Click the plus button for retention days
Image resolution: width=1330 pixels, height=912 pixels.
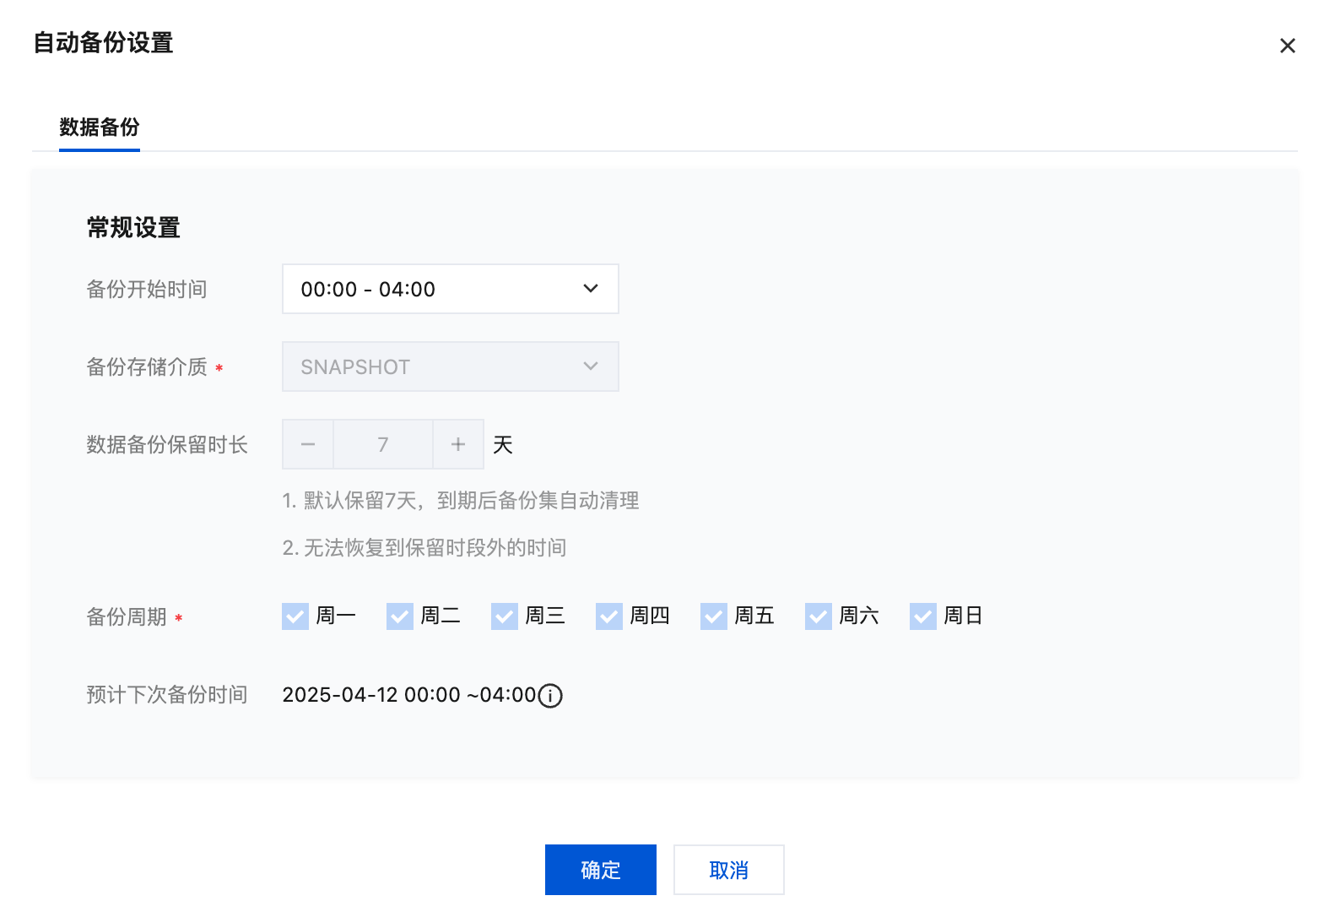(x=458, y=444)
